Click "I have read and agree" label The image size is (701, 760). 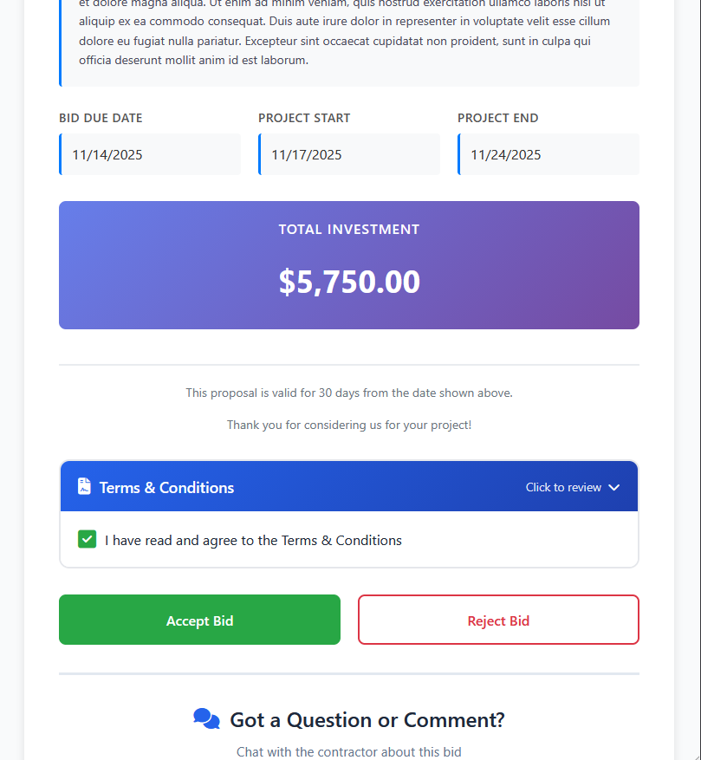tap(253, 540)
